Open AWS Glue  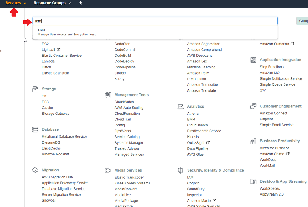[195, 154]
